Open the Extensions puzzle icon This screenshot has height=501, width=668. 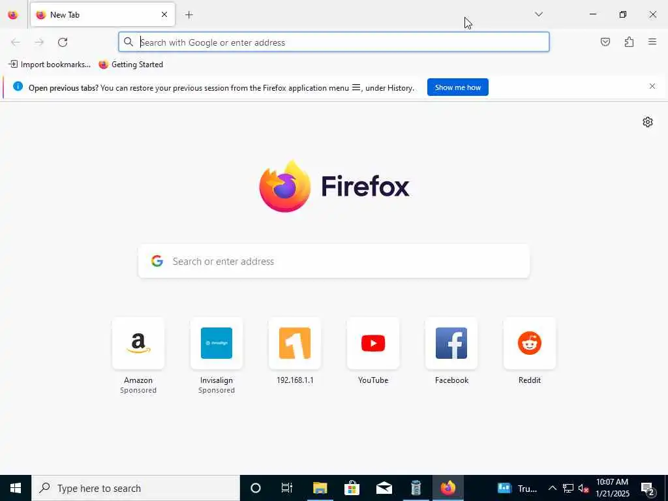pos(629,42)
